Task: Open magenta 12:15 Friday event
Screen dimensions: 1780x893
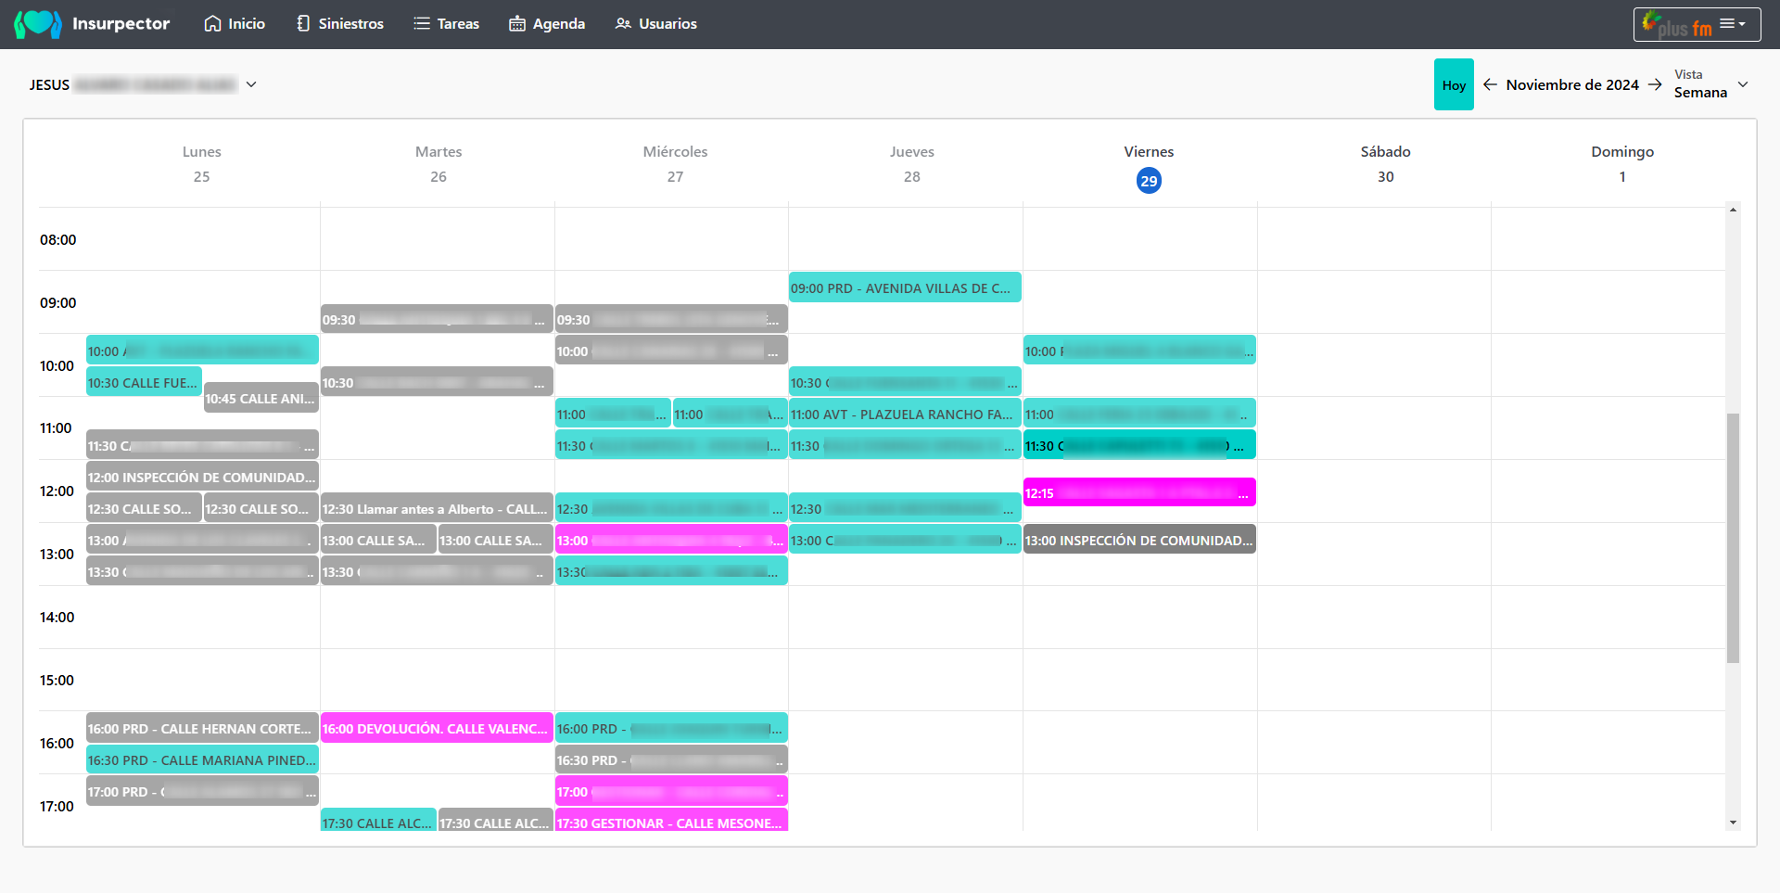Action: pyautogui.click(x=1139, y=492)
